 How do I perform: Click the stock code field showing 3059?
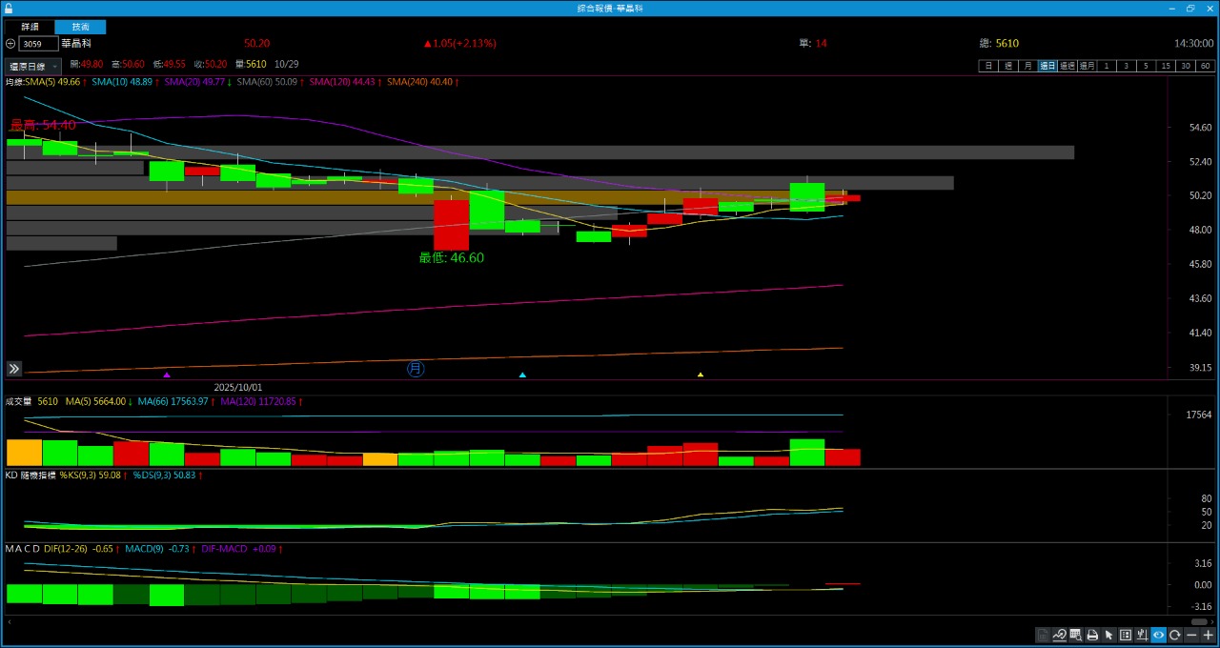38,44
